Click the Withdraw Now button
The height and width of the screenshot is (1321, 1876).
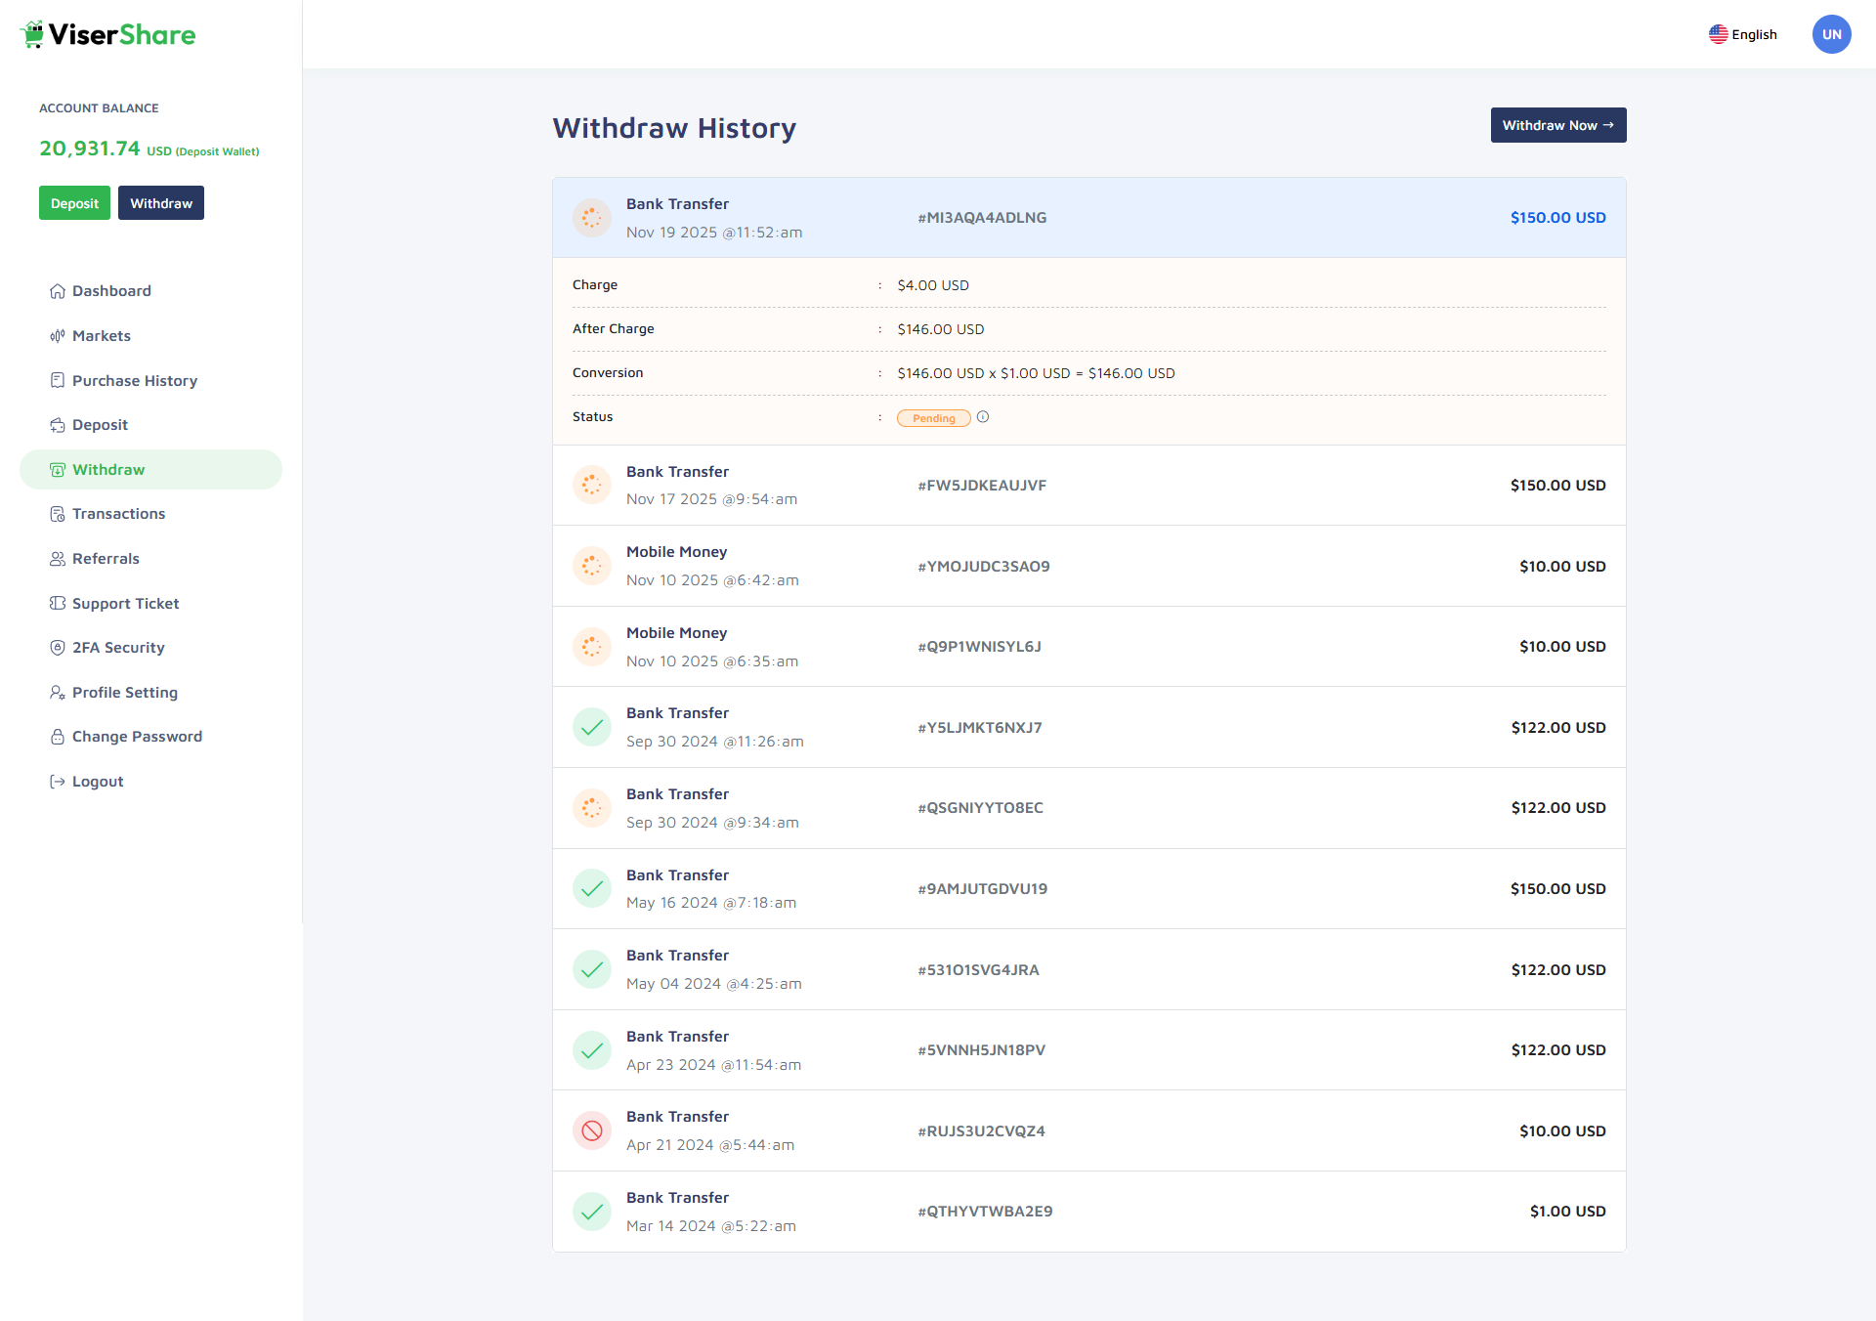1557,125
